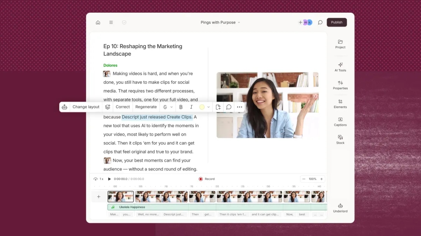The height and width of the screenshot is (236, 421).
Task: Open the Elements panel
Action: 340,104
